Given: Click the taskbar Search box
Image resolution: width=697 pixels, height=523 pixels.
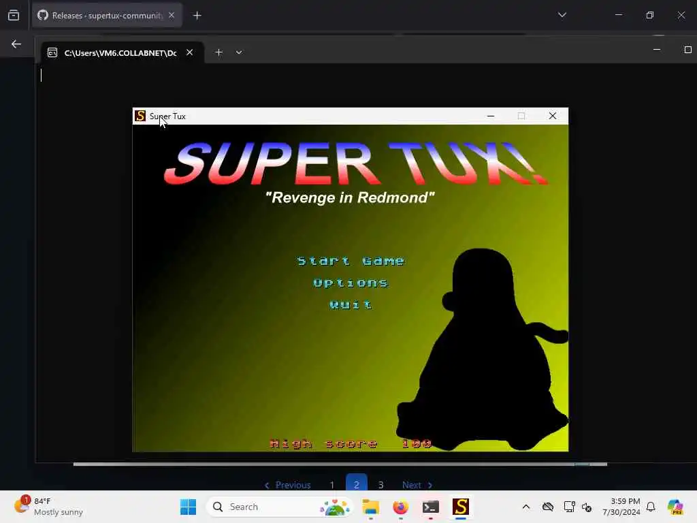Looking at the screenshot, I should coord(279,507).
